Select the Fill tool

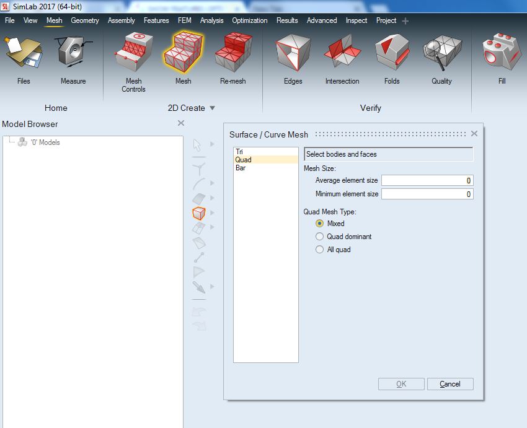click(502, 59)
